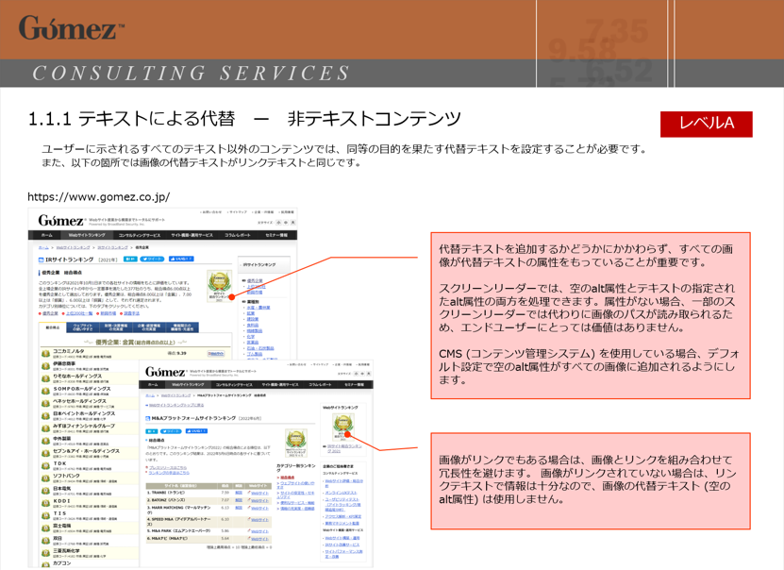Viewport: 784px width, 570px height.
Task: Click the medal image beside the 総合得点 description
Action: click(x=296, y=444)
